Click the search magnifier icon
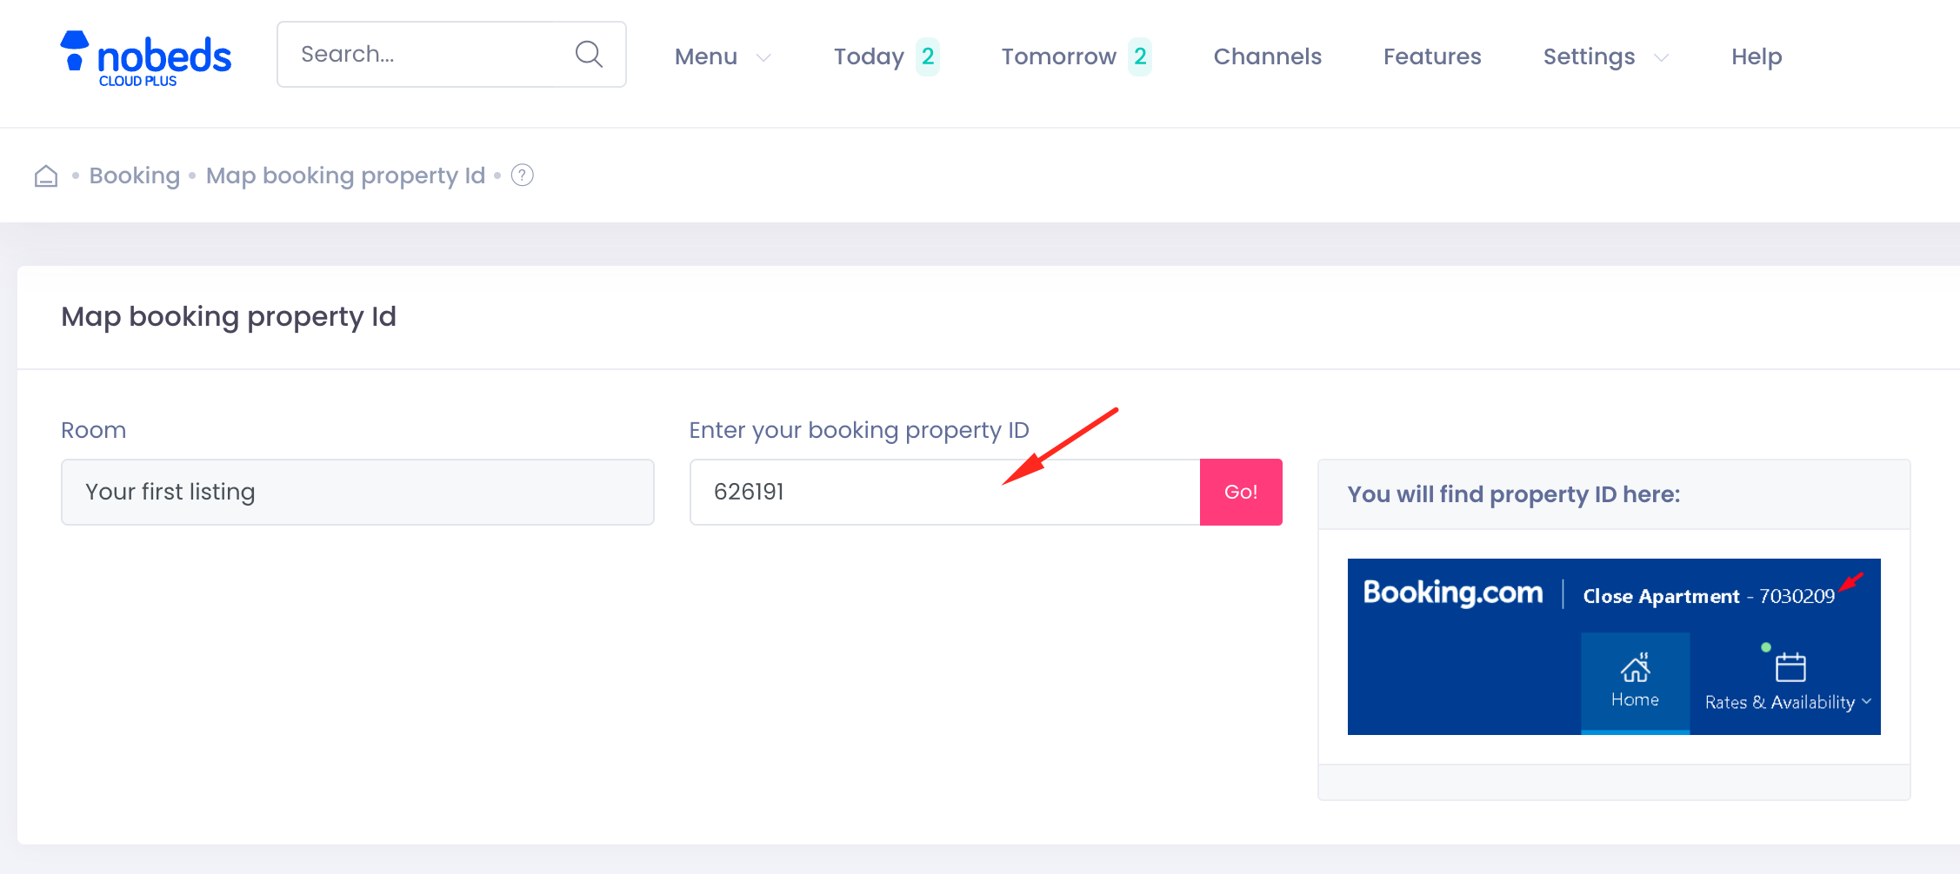1960x874 pixels. pyautogui.click(x=589, y=54)
